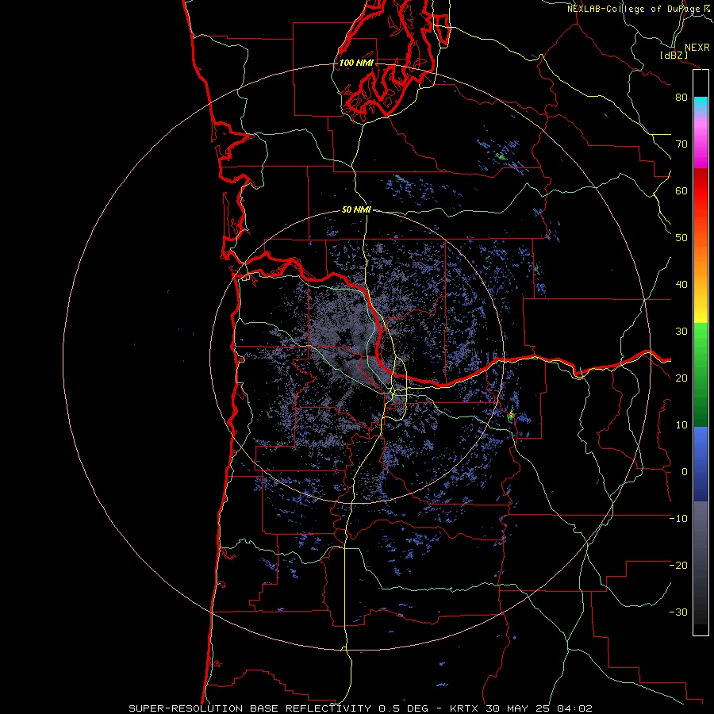
Task: Click the "-10" value on the dBZ scale
Action: [x=678, y=519]
